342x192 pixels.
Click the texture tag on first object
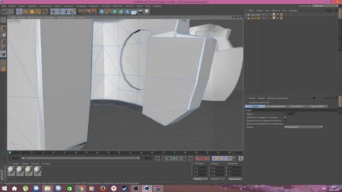click(274, 15)
